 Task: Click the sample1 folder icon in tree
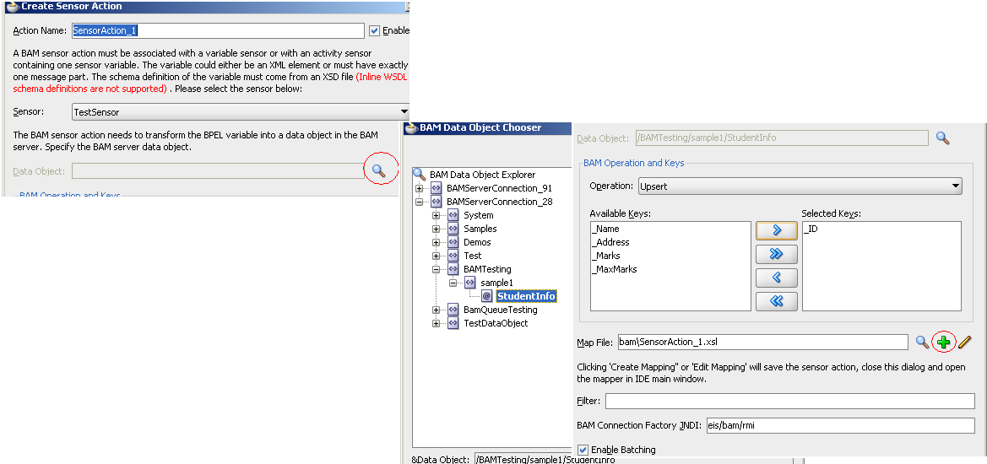(469, 283)
